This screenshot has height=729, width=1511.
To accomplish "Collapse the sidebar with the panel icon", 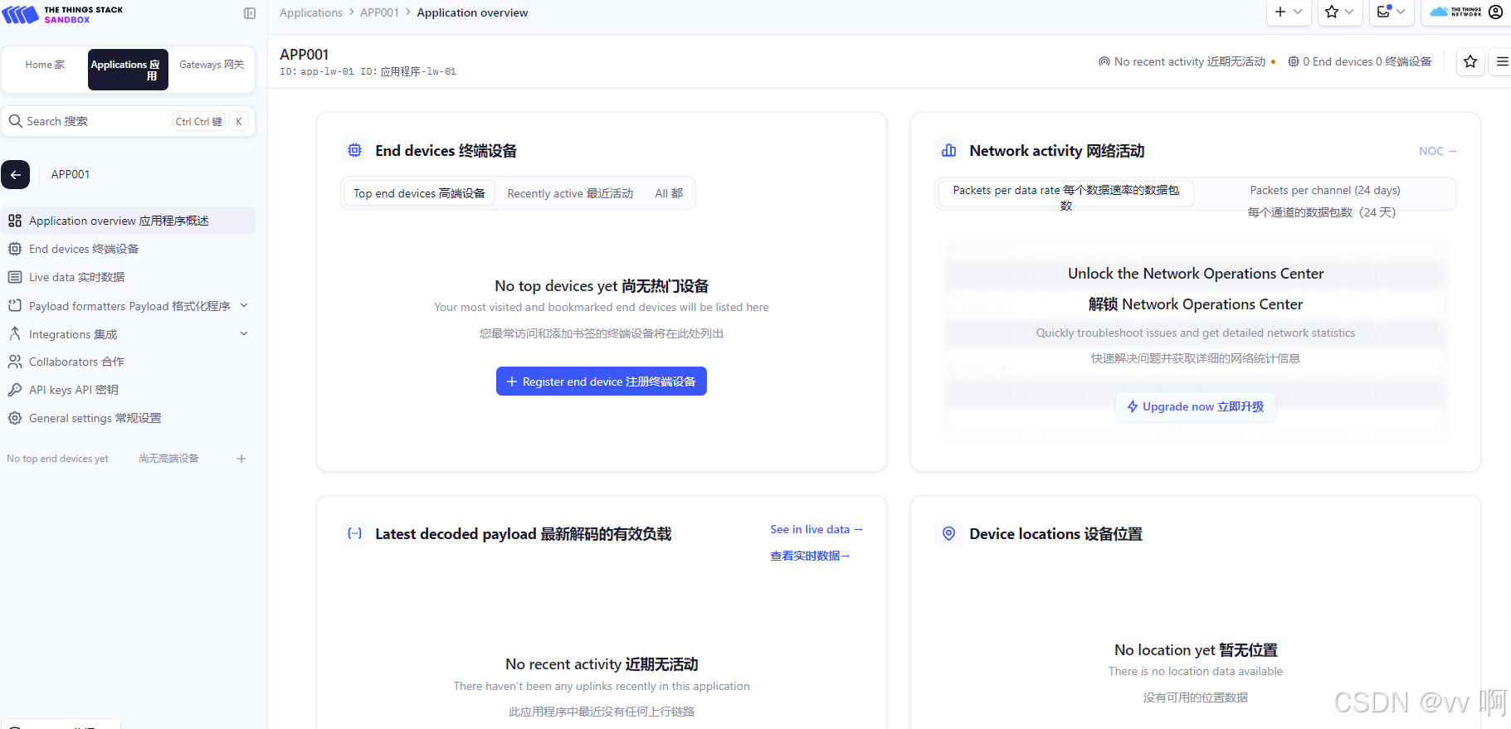I will click(x=250, y=13).
